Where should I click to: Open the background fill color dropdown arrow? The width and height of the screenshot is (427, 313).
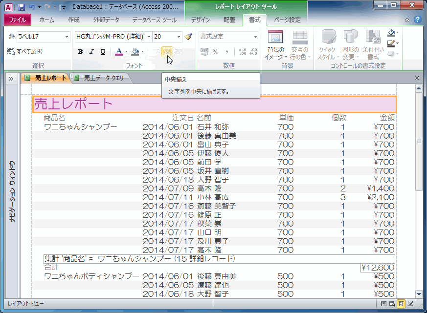[143, 52]
